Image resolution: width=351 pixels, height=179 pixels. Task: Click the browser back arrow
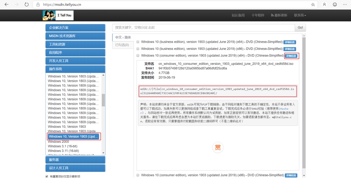click(x=6, y=4)
